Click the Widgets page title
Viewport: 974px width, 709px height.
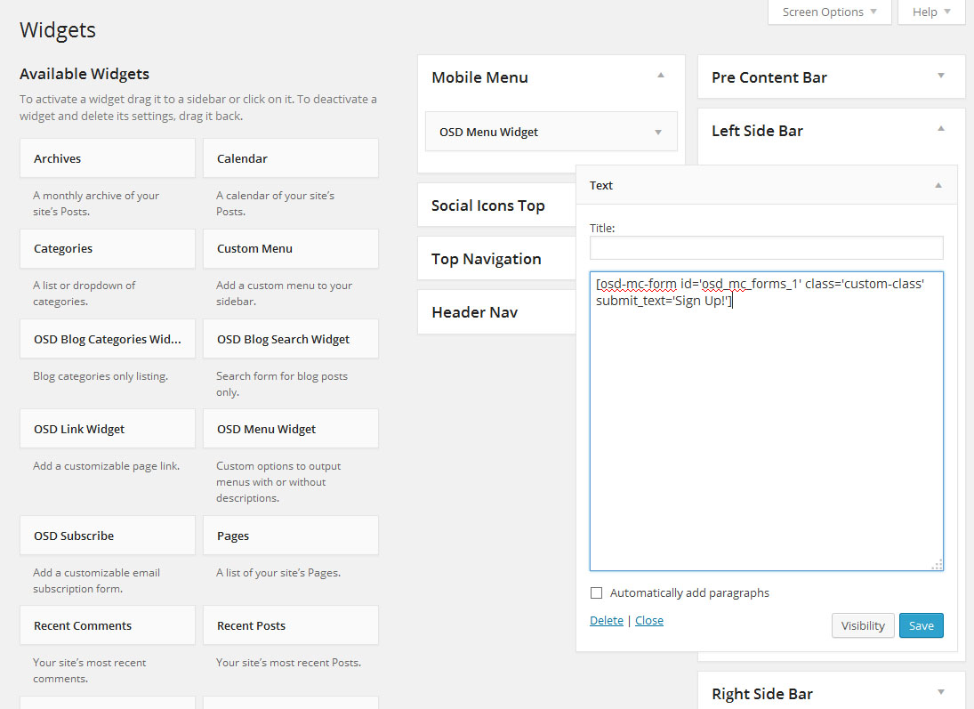coord(58,30)
